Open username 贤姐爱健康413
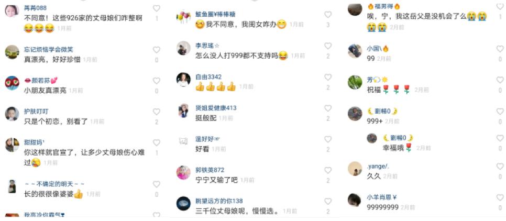The width and height of the screenshot is (506, 221). [x=216, y=108]
